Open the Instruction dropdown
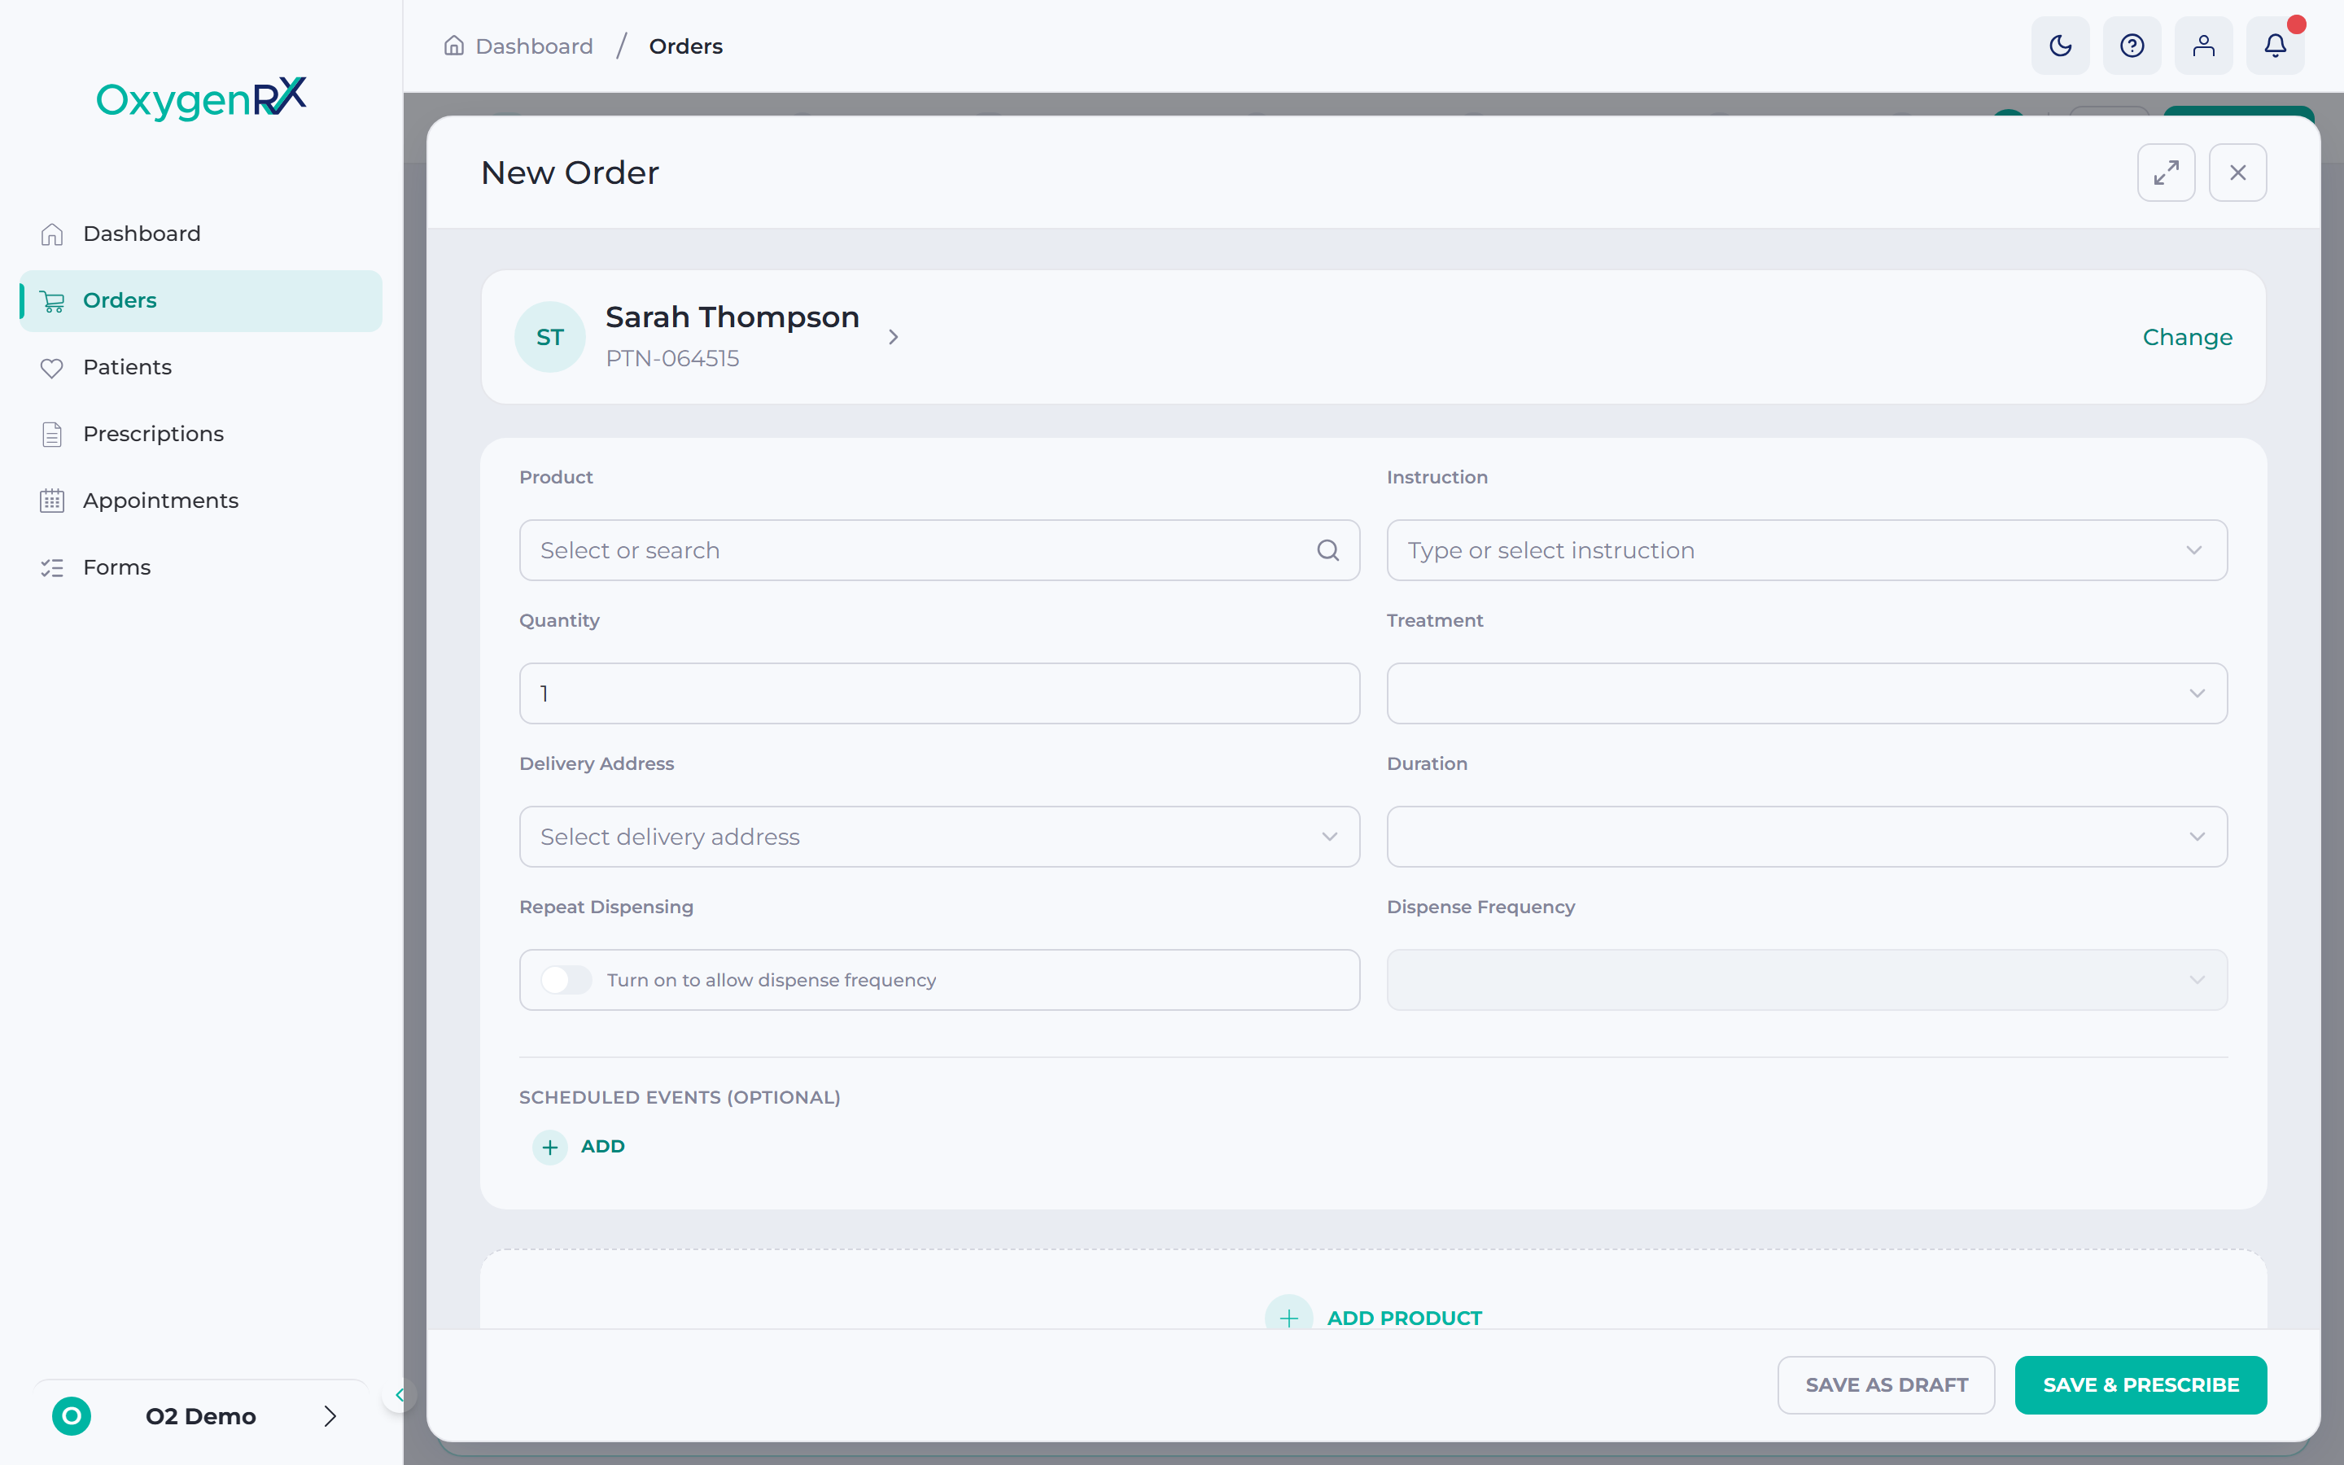Screen dimensions: 2344x1465 1807,550
